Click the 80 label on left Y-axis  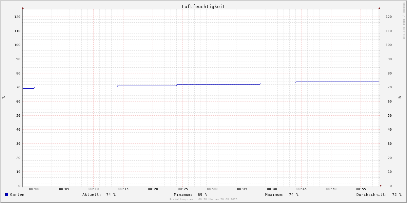[x=18, y=73]
